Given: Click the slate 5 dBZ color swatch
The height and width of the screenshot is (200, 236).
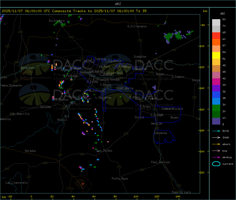Looking at the screenshot, I should click(216, 121).
